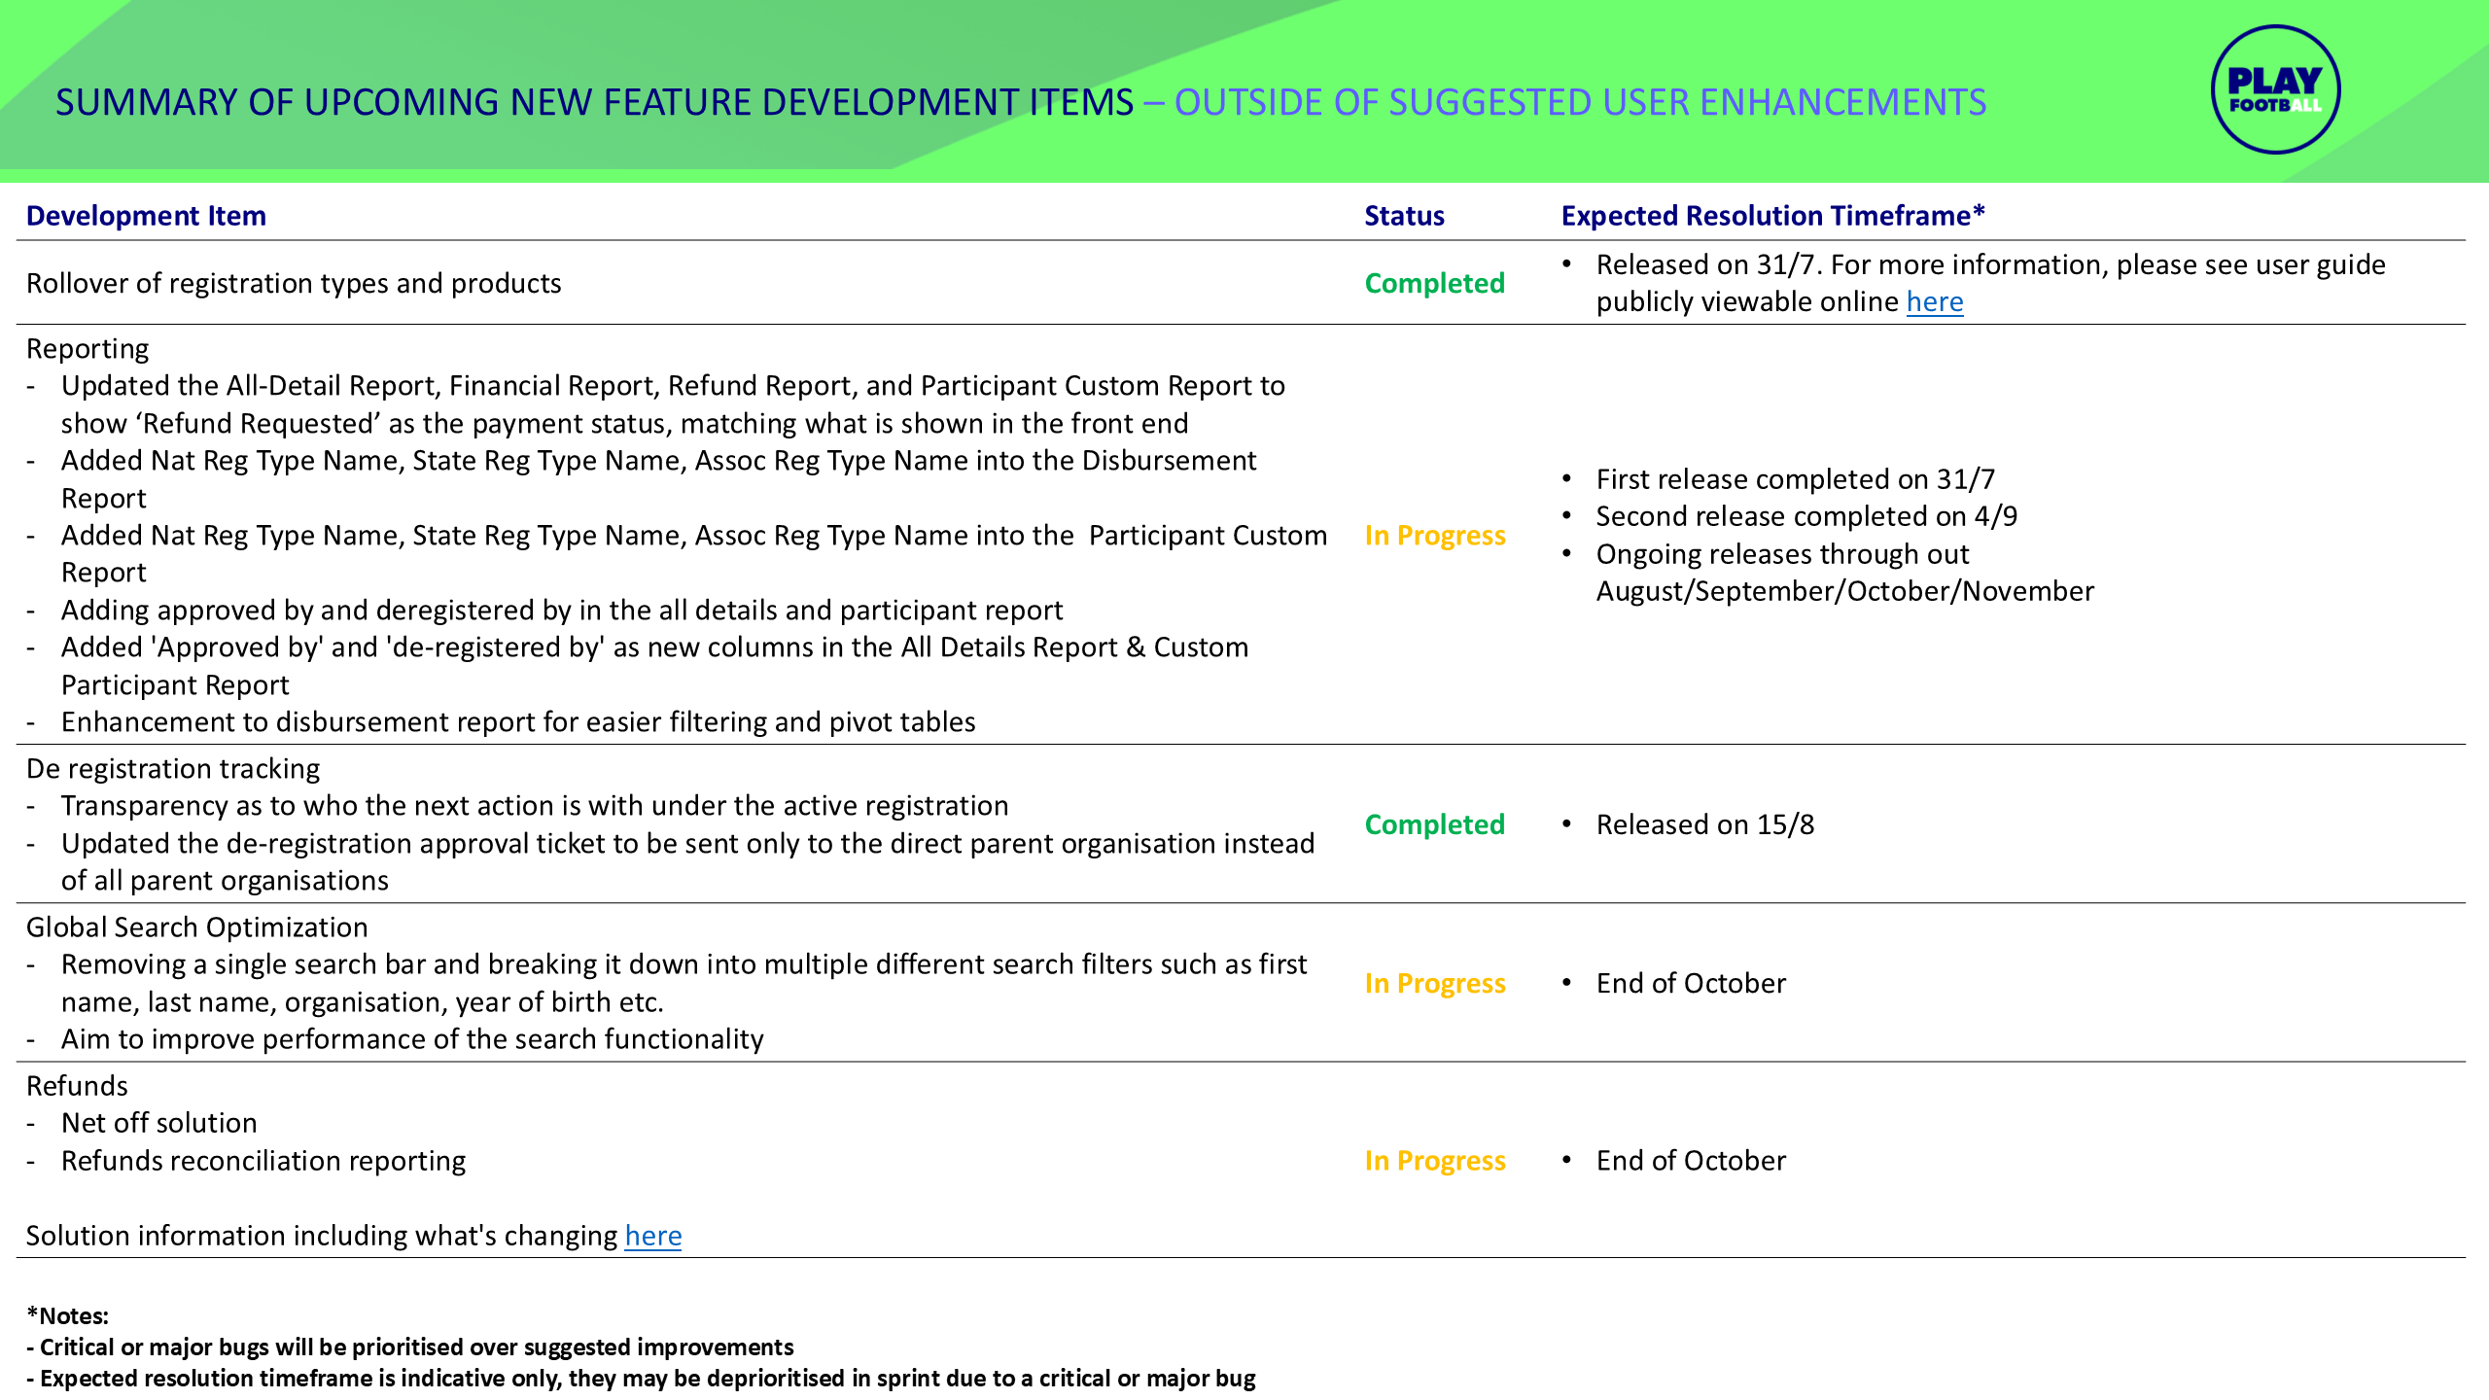Click the Play Football logo
This screenshot has height=1400, width=2489.
pyautogui.click(x=2274, y=89)
